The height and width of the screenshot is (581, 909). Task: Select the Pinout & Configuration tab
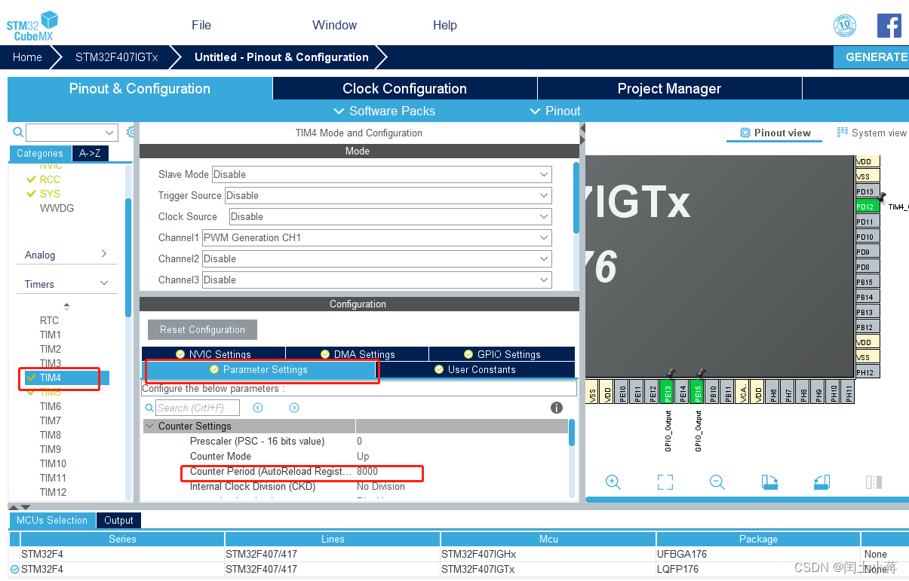140,88
